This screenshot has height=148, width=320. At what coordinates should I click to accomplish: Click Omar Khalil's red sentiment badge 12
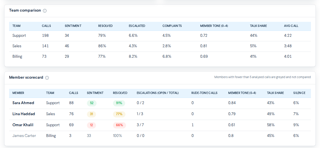pos(91,125)
